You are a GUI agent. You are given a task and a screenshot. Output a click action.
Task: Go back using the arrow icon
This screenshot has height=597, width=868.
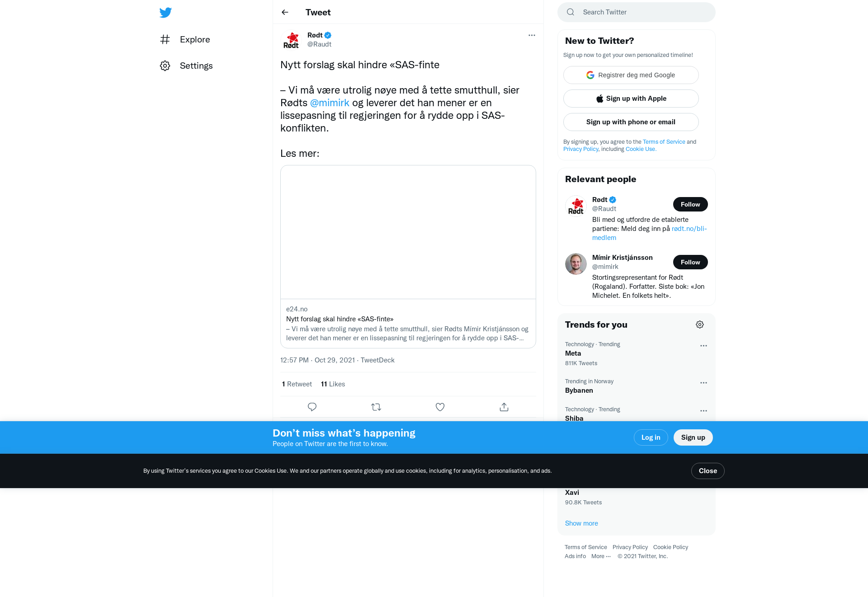pos(285,12)
